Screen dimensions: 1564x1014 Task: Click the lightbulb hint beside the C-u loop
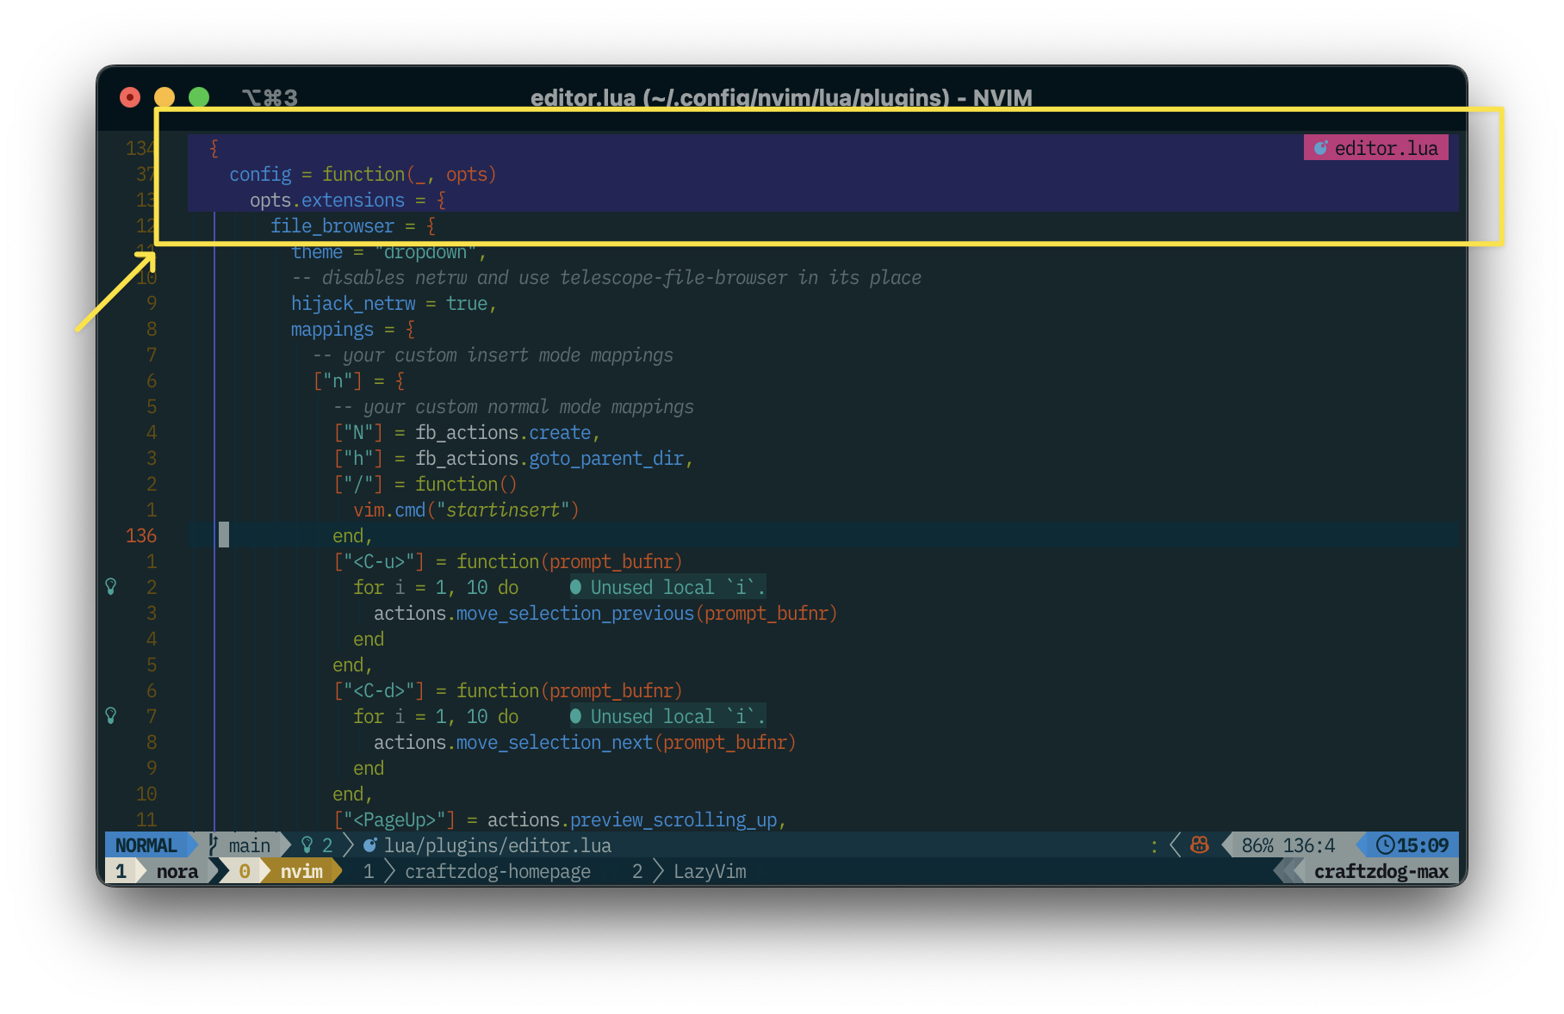(111, 587)
